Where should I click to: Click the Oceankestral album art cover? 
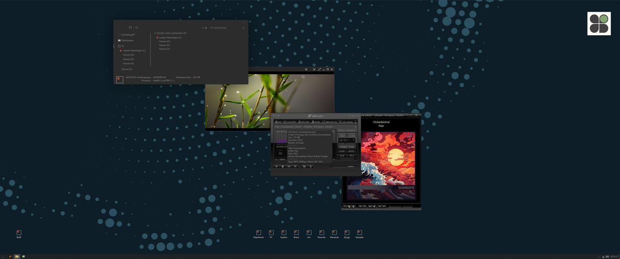[x=381, y=165]
